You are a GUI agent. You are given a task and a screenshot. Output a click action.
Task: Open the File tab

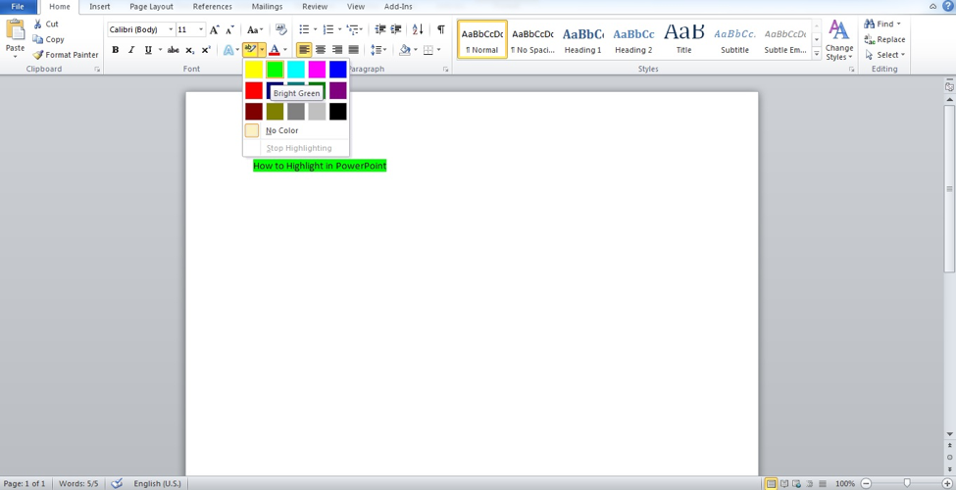click(x=18, y=7)
